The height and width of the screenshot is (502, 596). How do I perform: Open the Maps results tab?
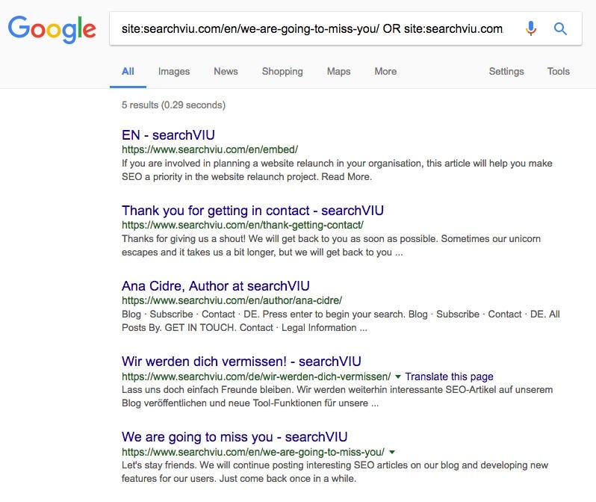click(x=338, y=72)
